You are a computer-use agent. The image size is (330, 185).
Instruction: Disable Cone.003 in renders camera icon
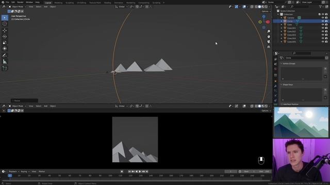click(x=326, y=35)
